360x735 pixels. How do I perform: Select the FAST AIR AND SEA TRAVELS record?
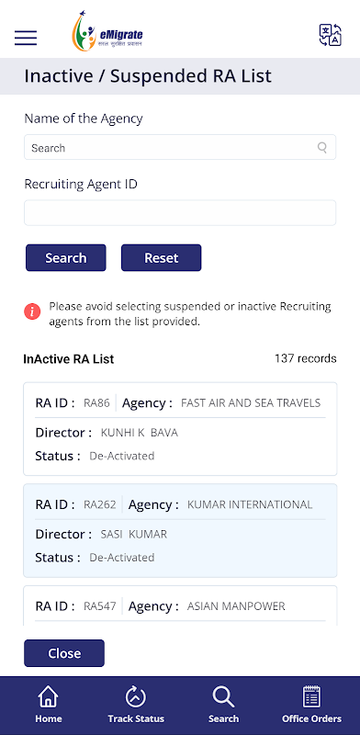[180, 429]
